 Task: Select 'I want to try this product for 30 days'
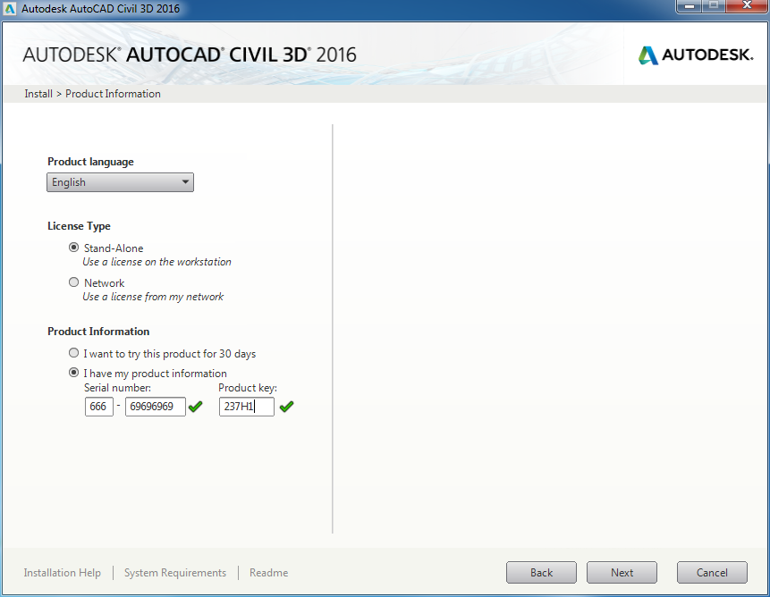73,353
